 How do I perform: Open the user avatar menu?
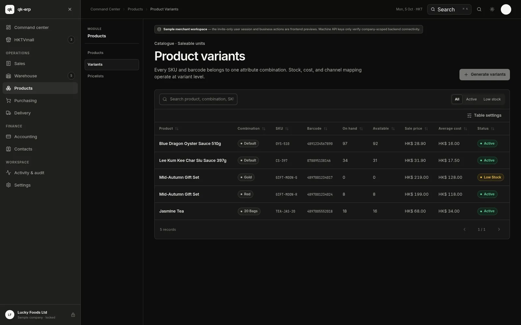click(x=506, y=9)
